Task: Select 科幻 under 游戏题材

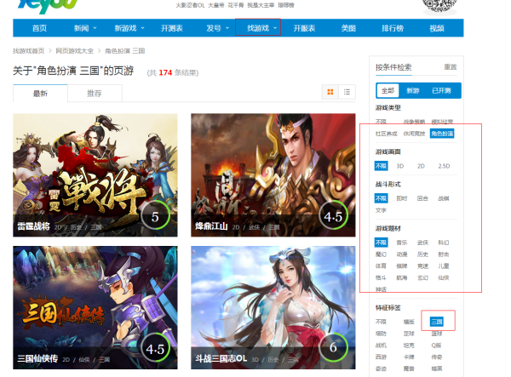Action: click(444, 243)
